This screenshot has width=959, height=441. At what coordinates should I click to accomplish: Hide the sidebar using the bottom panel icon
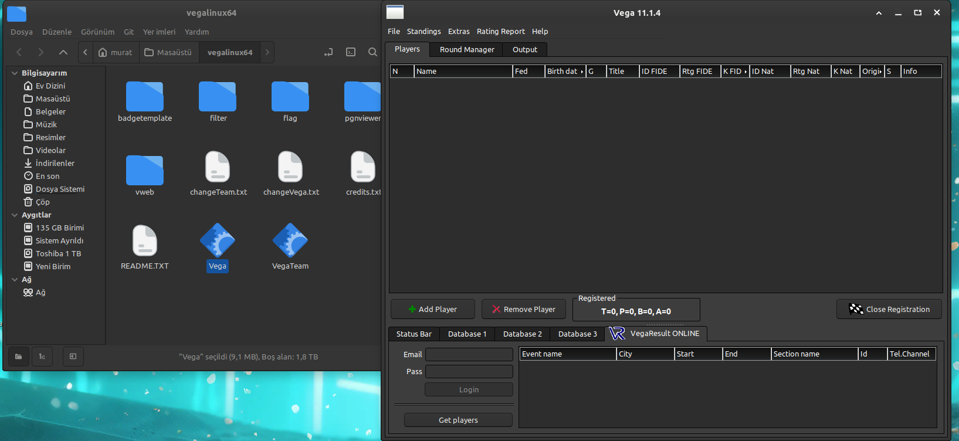tap(73, 357)
